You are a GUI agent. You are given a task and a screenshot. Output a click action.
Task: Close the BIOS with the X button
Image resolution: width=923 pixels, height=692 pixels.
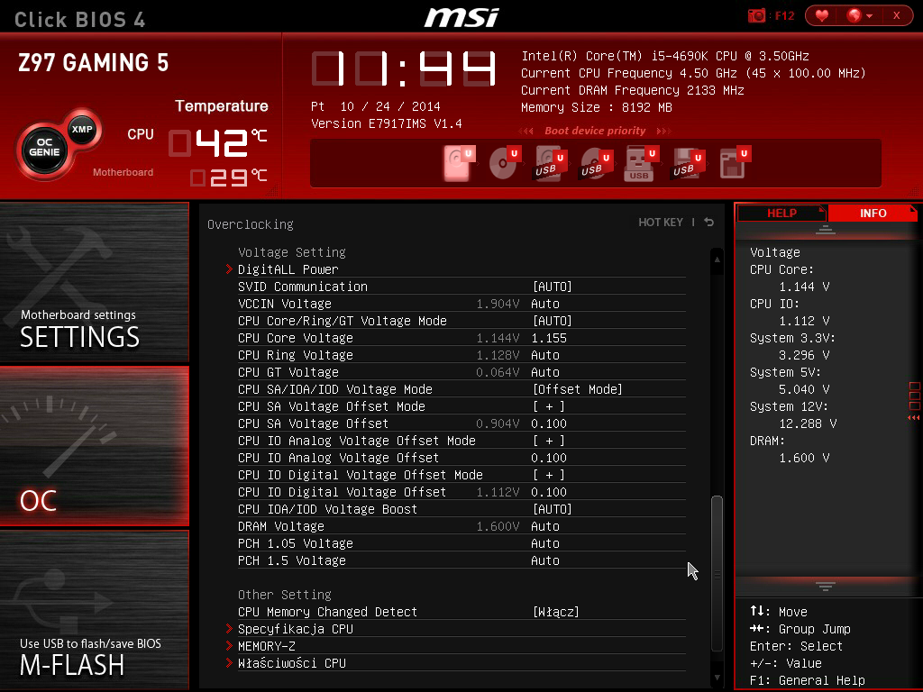click(897, 15)
